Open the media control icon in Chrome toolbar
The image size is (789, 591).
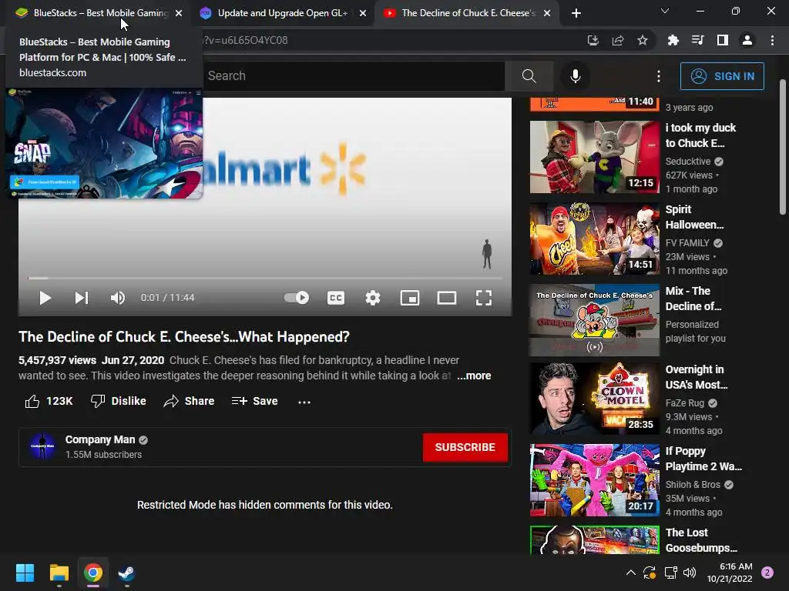pos(697,41)
